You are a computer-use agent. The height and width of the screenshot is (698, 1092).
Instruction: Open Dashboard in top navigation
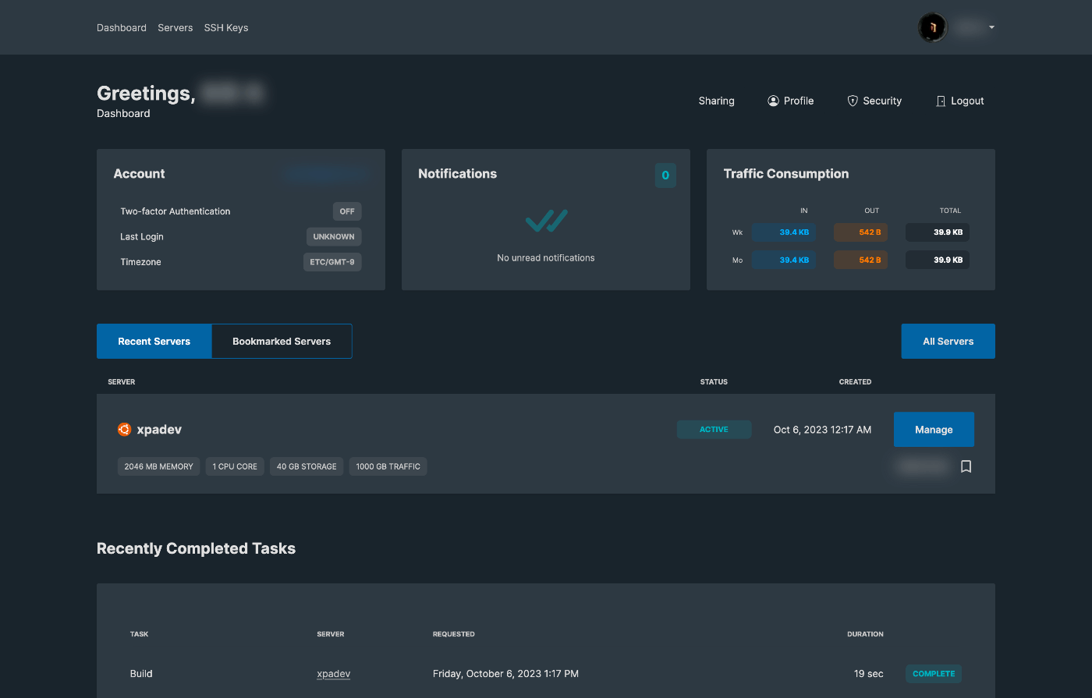[x=122, y=27]
